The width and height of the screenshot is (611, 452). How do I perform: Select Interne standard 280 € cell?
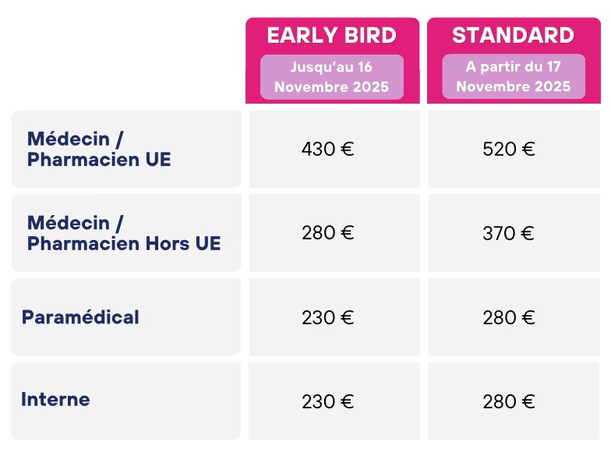pos(514,401)
